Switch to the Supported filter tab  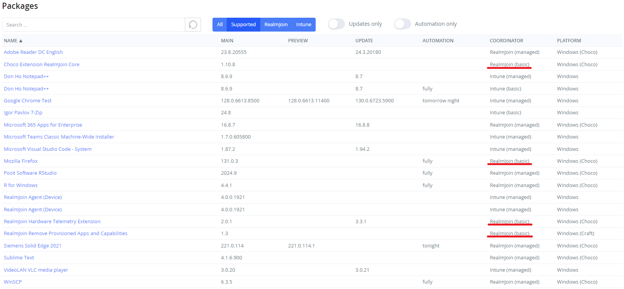[x=243, y=25]
